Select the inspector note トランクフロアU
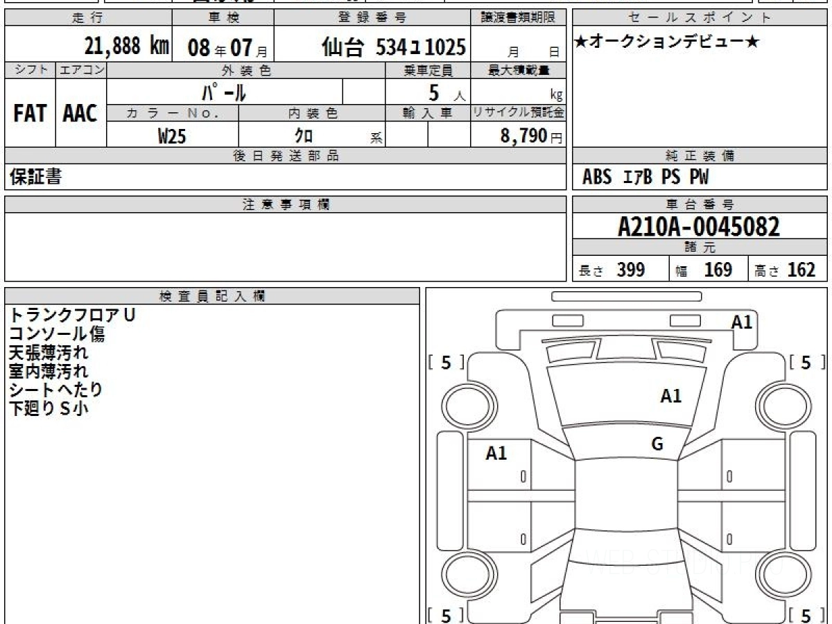Viewport: 832px width, 624px height. 72,315
